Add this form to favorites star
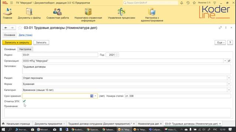Viewport: 236px width, 132px height. point(20,28)
